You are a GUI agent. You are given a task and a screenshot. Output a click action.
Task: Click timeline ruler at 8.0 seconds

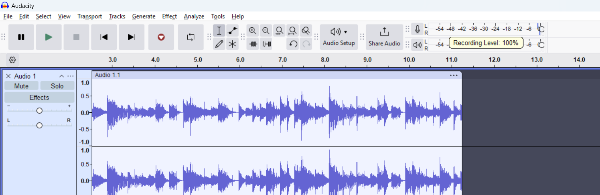[x=325, y=60]
